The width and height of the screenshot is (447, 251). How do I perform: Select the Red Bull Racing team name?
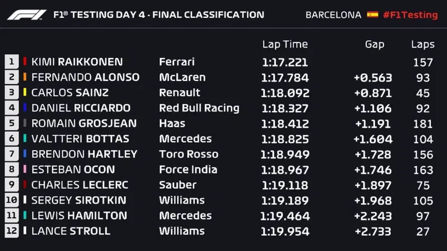(x=199, y=108)
